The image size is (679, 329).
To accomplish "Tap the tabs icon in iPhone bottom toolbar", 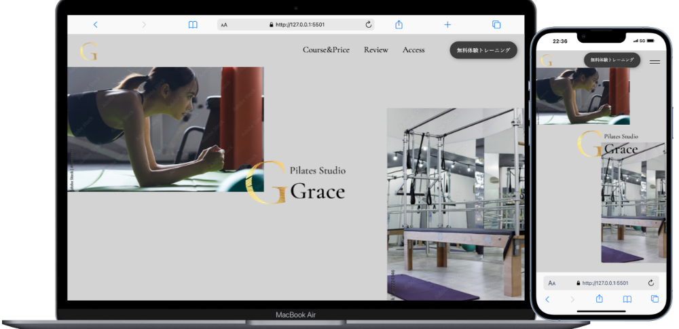I will (x=655, y=299).
